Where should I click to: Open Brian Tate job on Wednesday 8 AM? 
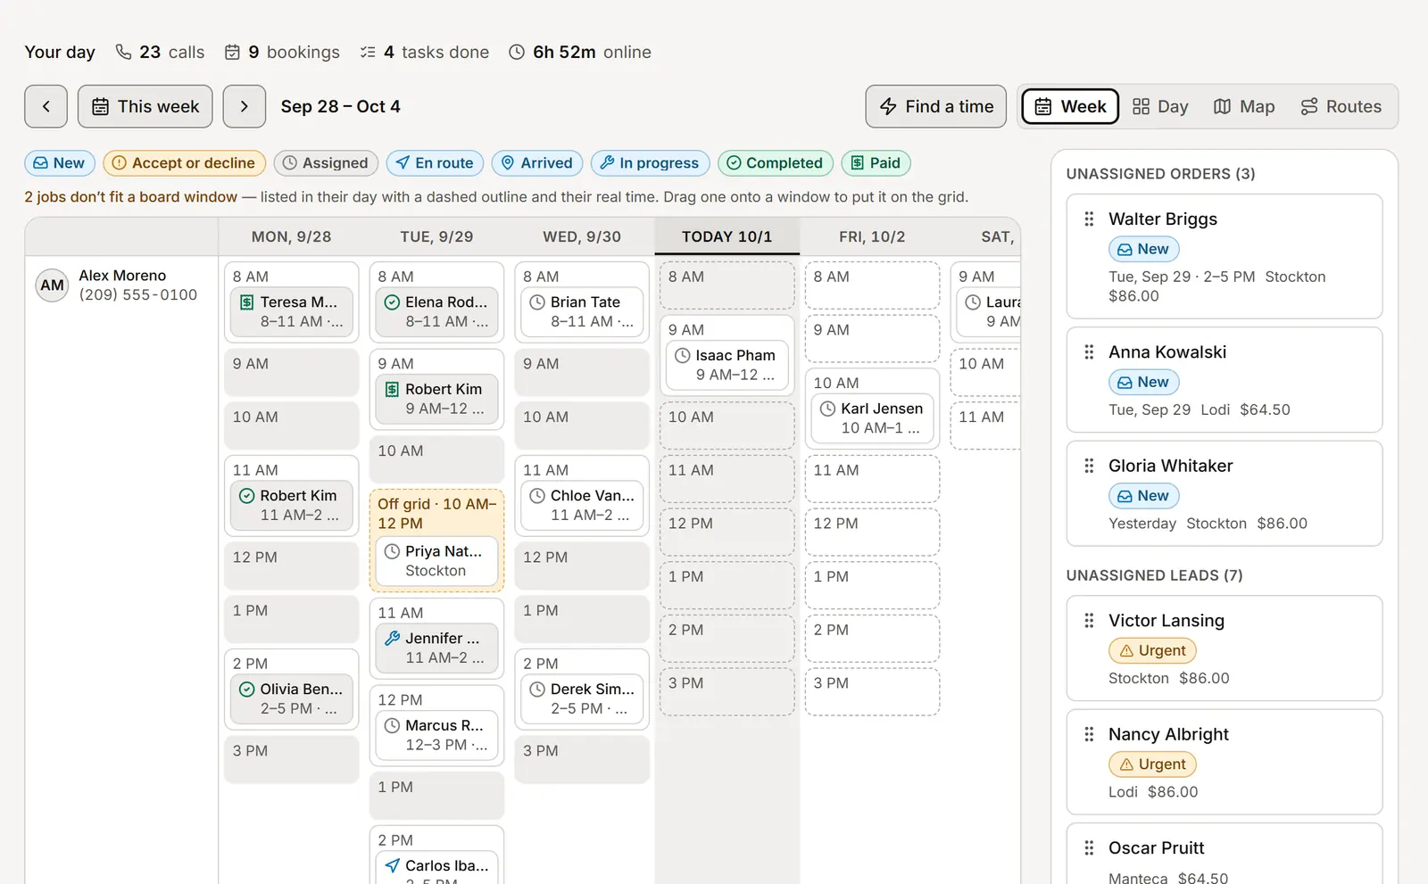[582, 311]
